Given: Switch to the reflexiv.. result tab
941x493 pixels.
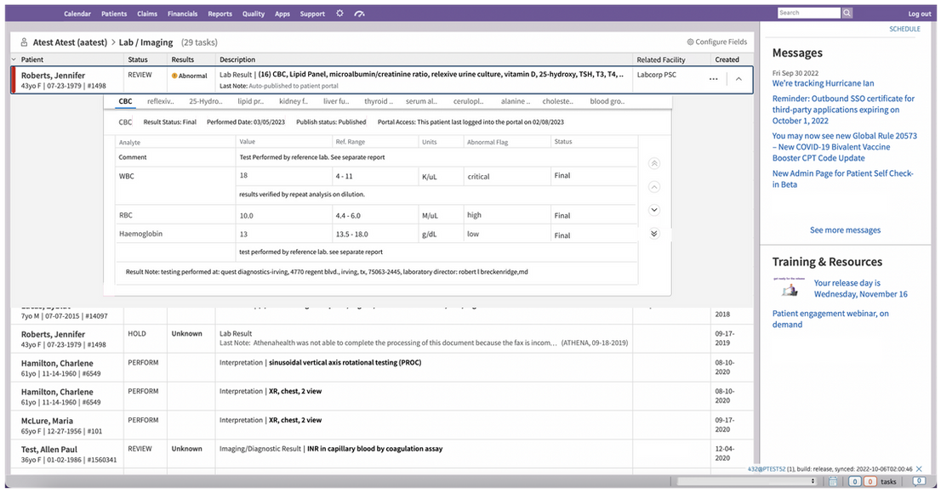Looking at the screenshot, I should click(x=160, y=101).
